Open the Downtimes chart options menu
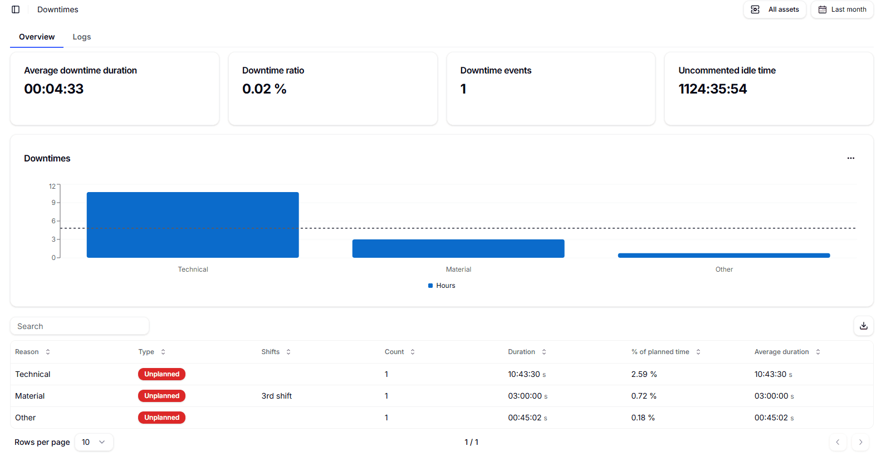 click(850, 158)
